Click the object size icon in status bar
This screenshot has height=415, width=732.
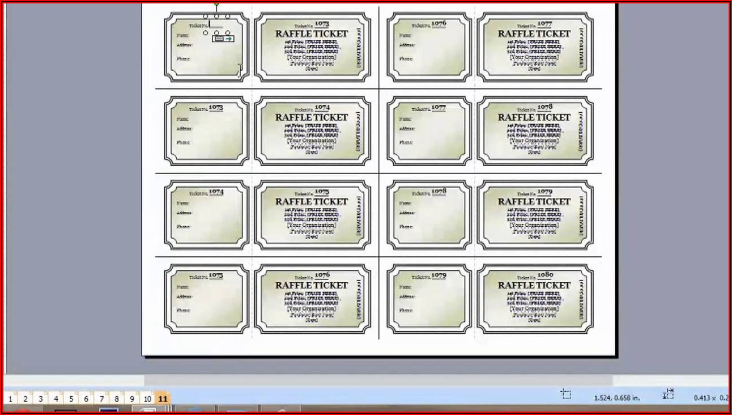(x=669, y=394)
